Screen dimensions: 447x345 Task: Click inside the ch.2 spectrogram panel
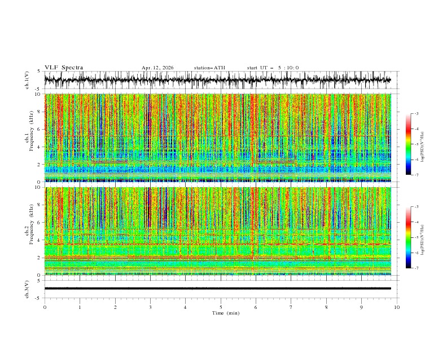(217, 231)
